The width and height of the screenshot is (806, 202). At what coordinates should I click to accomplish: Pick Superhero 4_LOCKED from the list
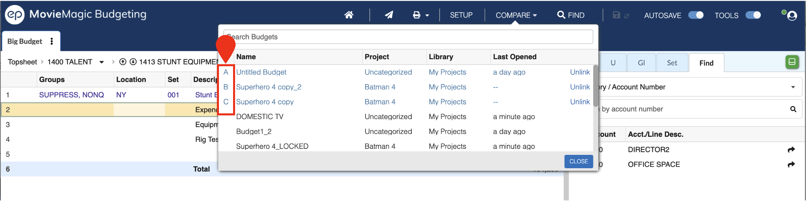click(272, 146)
